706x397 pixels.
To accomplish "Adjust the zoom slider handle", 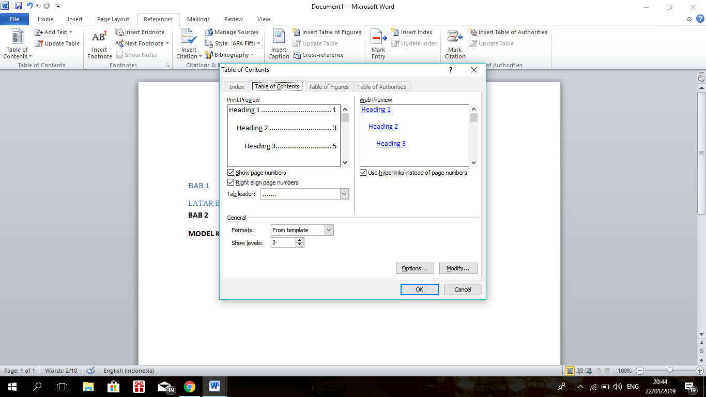I will coord(670,371).
